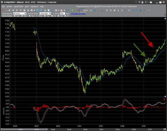The image size is (167, 131).
Task: Click the Compare to index link
Action: click(78, 14)
